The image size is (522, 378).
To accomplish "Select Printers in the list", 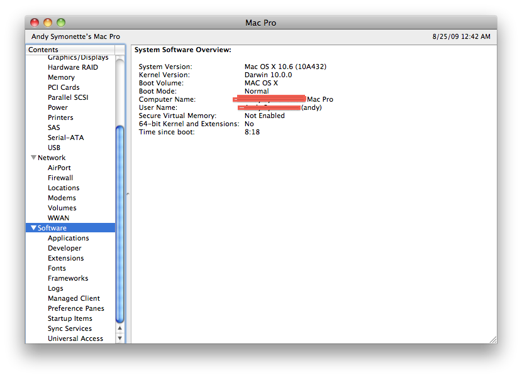I will [x=60, y=117].
